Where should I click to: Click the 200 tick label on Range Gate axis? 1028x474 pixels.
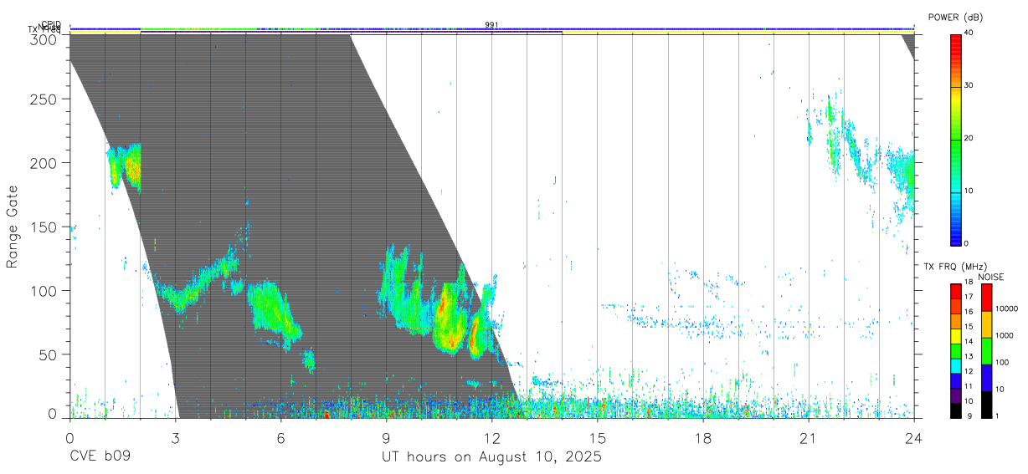coord(44,163)
